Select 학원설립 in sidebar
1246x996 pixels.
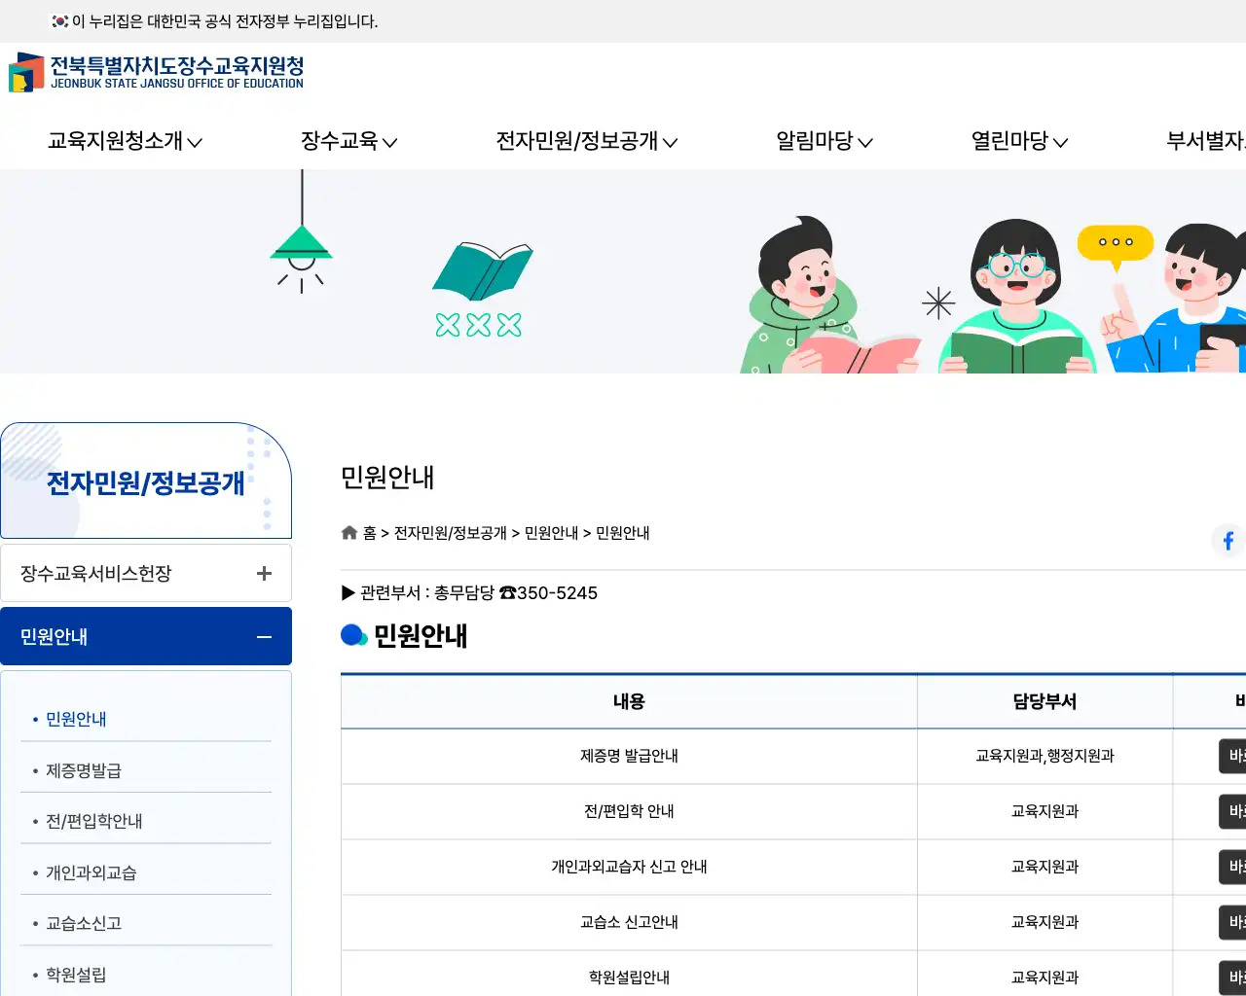[x=76, y=975]
